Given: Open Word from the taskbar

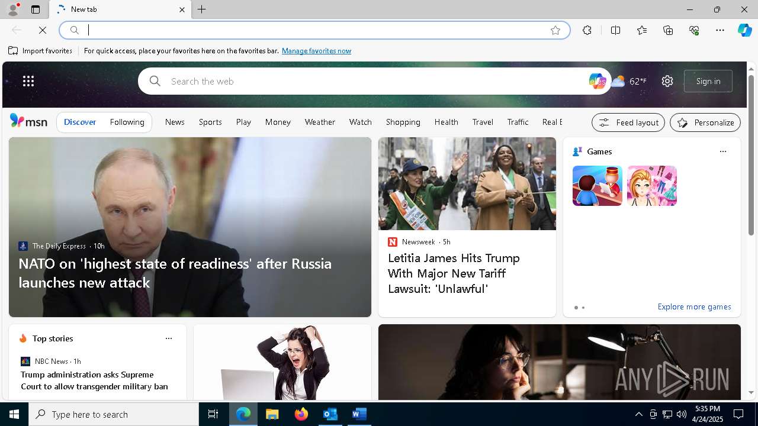Looking at the screenshot, I should (x=359, y=414).
